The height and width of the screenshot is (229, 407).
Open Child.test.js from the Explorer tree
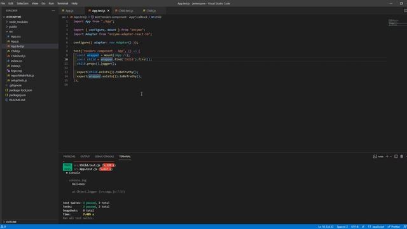tap(18, 56)
